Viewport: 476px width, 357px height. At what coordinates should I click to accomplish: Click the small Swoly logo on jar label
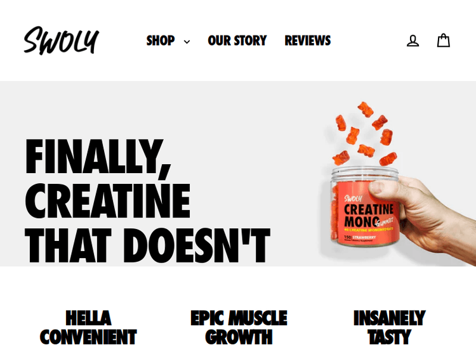tap(353, 198)
